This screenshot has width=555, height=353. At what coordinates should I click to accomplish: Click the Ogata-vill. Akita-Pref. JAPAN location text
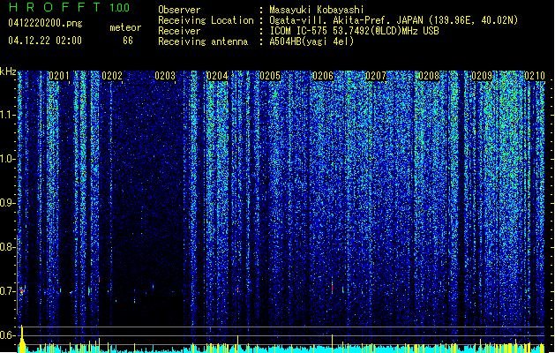[394, 20]
